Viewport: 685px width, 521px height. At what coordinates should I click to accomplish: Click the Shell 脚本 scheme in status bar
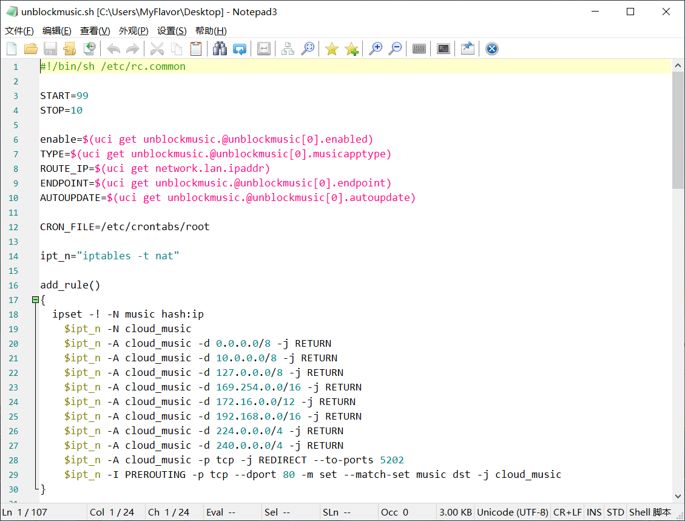point(650,512)
